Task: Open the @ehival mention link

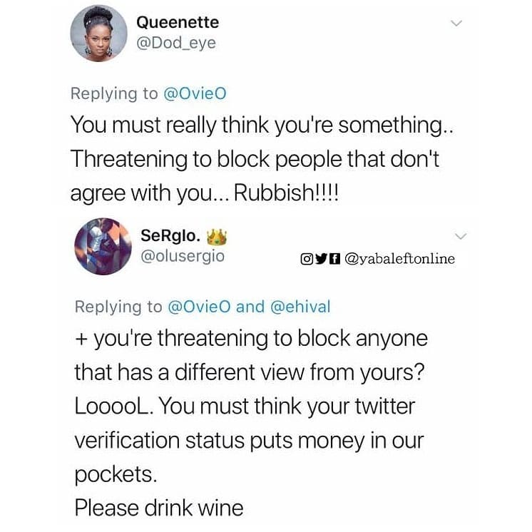Action: (300, 307)
